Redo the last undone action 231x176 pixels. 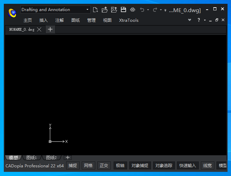155,10
